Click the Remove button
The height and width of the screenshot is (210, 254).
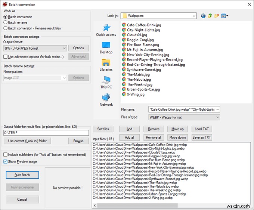tap(154, 129)
